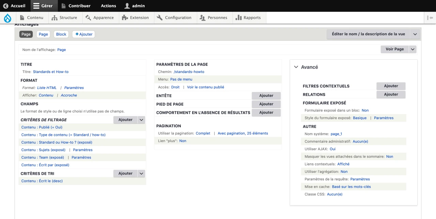Open Paramètres for the Sujets filter

(x=83, y=150)
